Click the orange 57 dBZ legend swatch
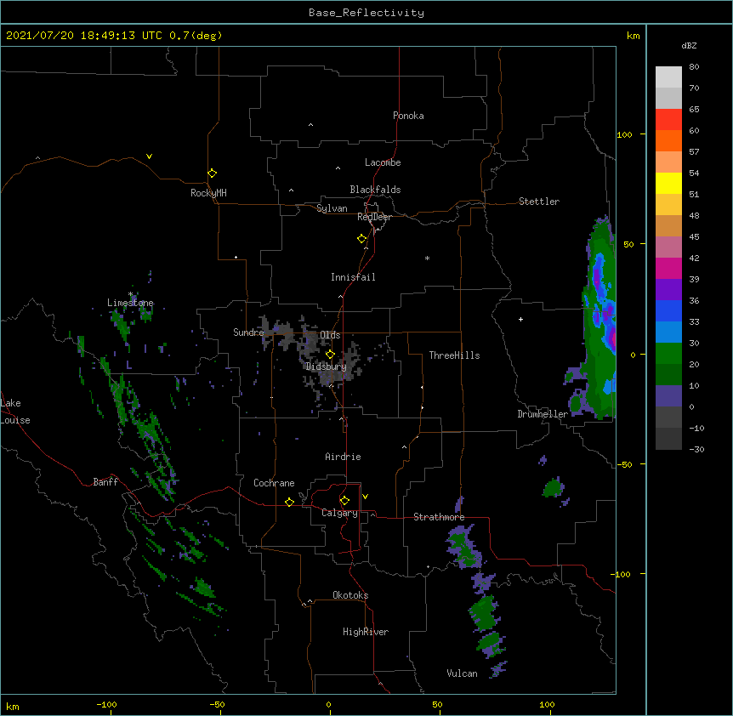The height and width of the screenshot is (716, 733). coord(668,140)
